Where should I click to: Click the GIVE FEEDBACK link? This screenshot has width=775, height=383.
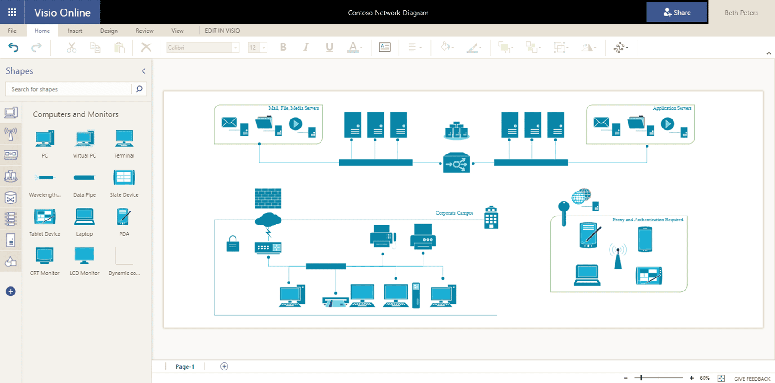[752, 379]
